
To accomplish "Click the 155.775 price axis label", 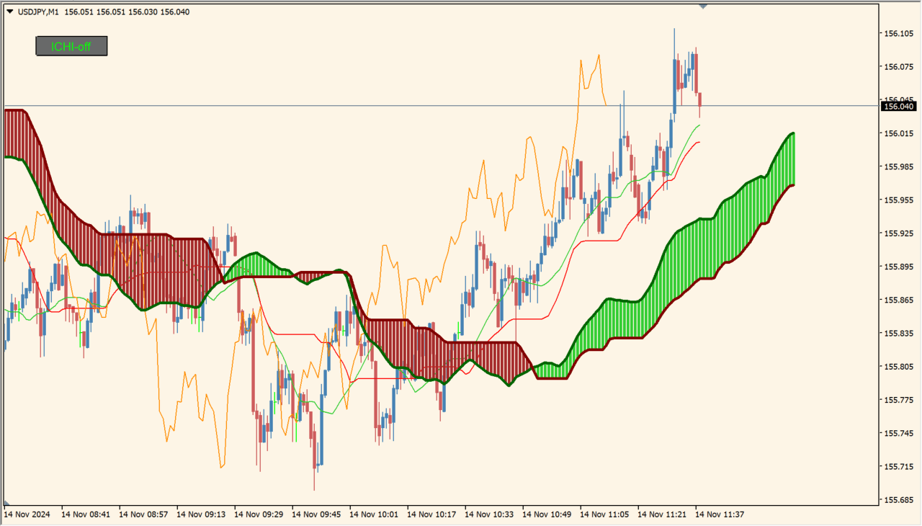I will coord(898,400).
